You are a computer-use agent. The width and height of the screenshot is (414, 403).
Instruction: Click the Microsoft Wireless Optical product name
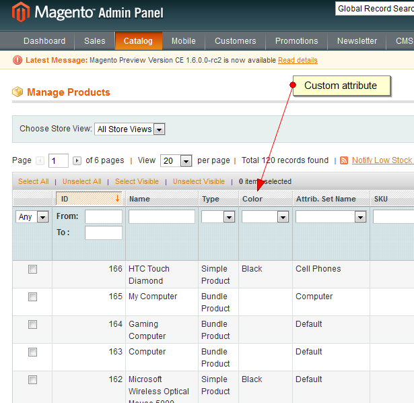click(x=159, y=391)
